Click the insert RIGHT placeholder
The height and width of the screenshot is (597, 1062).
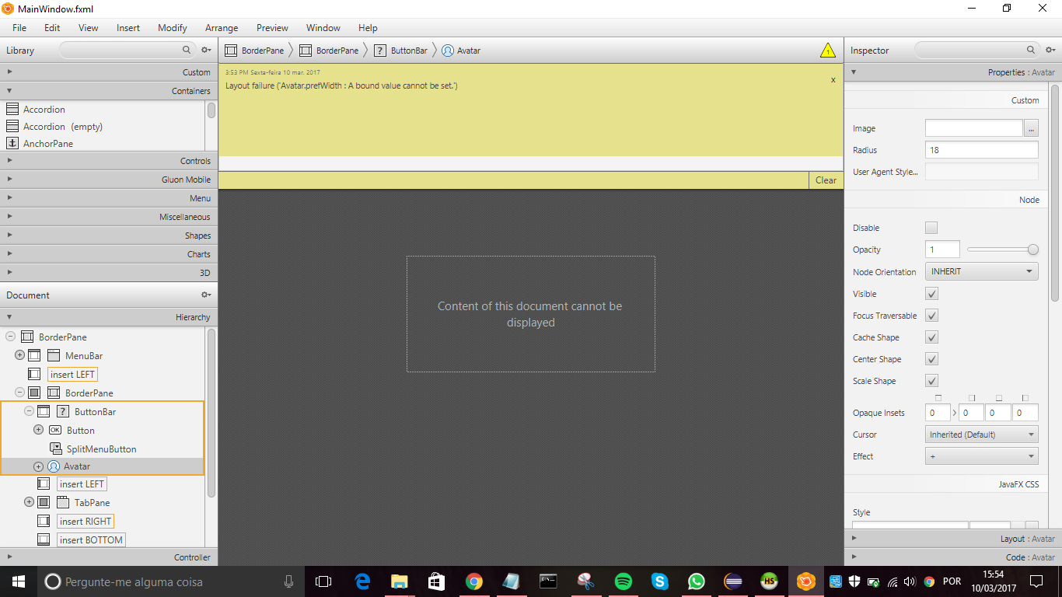(86, 521)
